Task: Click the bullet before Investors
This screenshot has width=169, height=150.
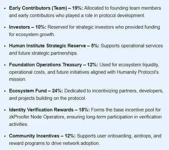Action: click(x=5, y=27)
